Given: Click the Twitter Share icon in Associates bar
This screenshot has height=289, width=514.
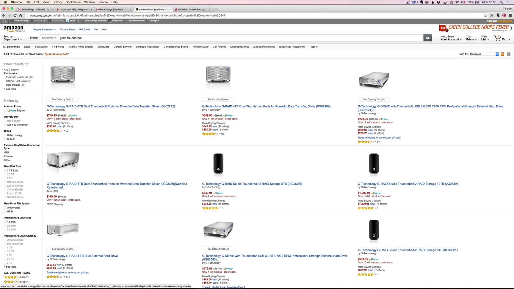Looking at the screenshot, I should pos(68,21).
